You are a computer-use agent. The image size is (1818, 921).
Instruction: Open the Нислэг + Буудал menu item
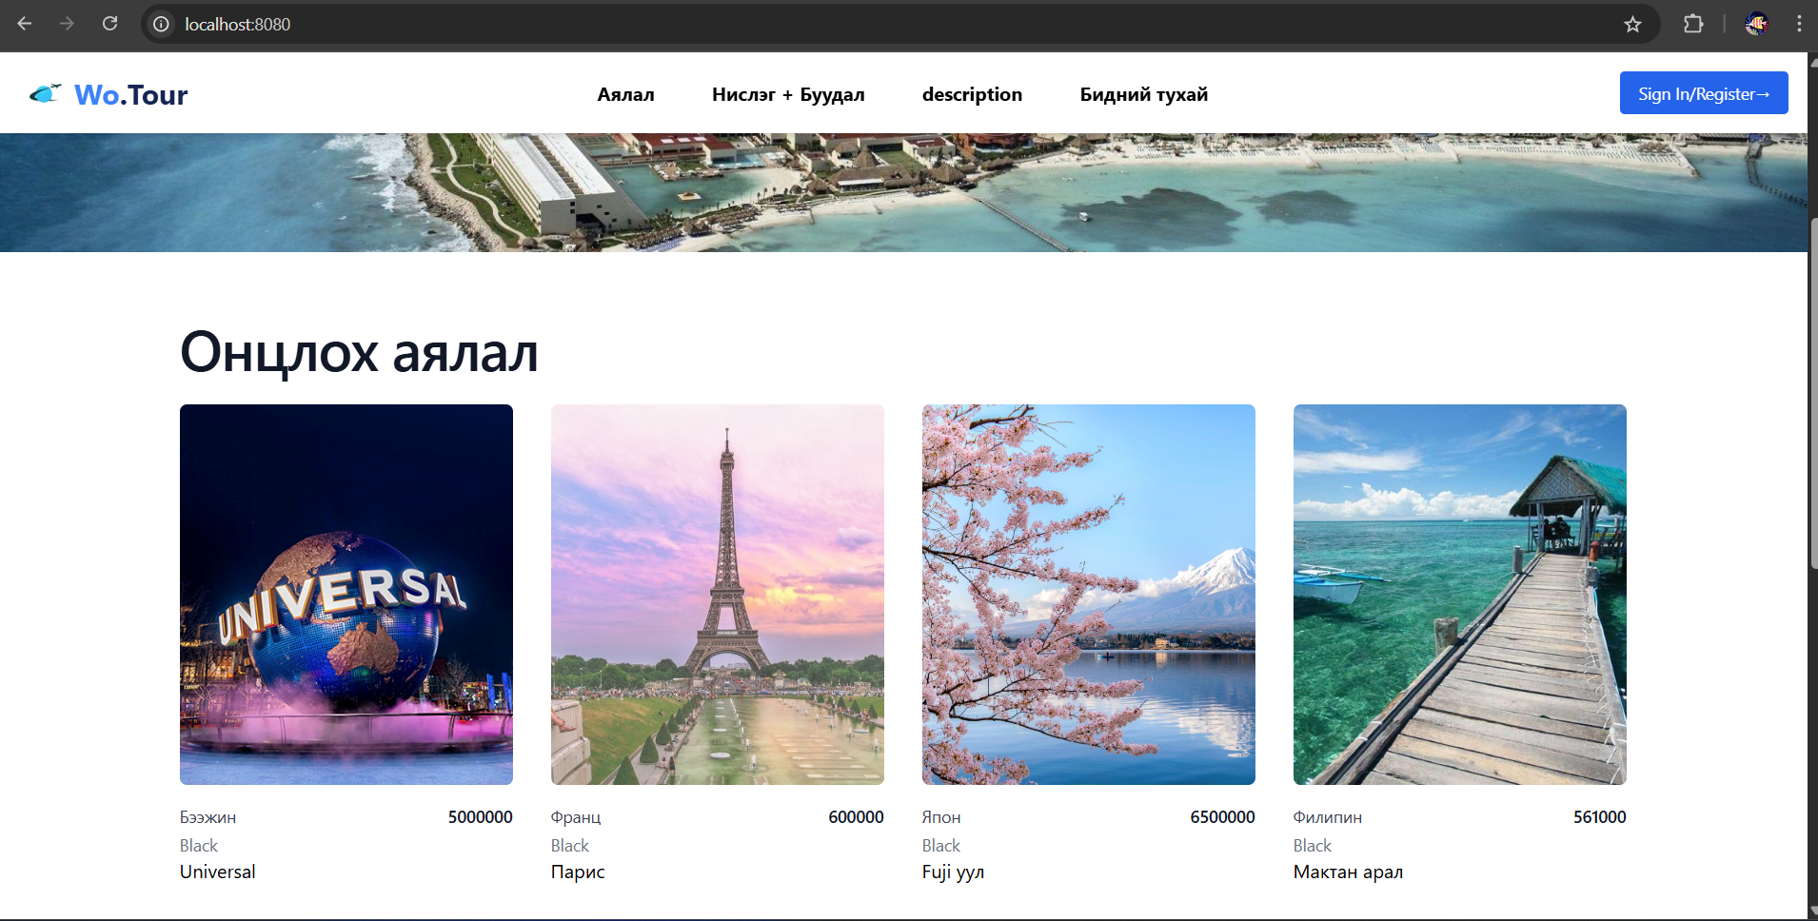pyautogui.click(x=788, y=94)
